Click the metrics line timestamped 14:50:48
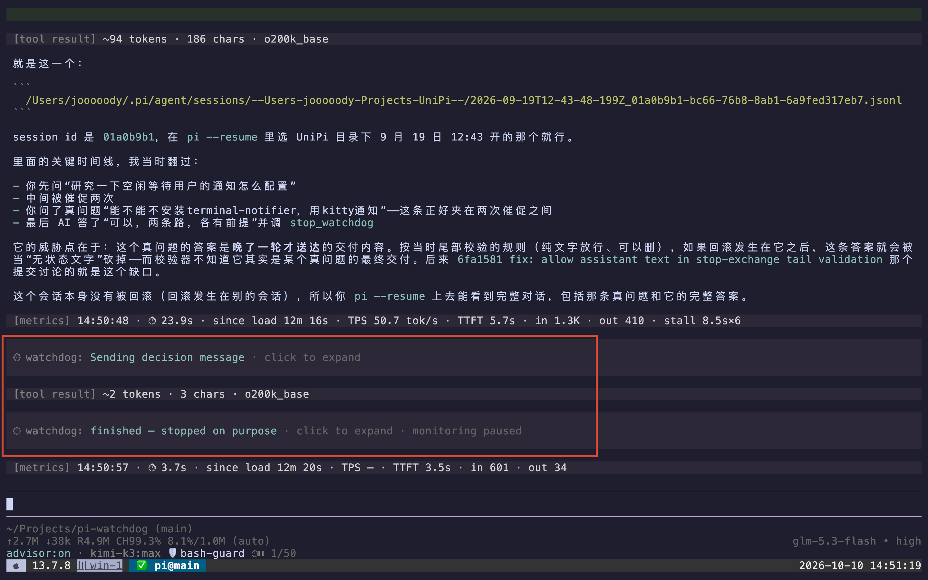 (464, 321)
